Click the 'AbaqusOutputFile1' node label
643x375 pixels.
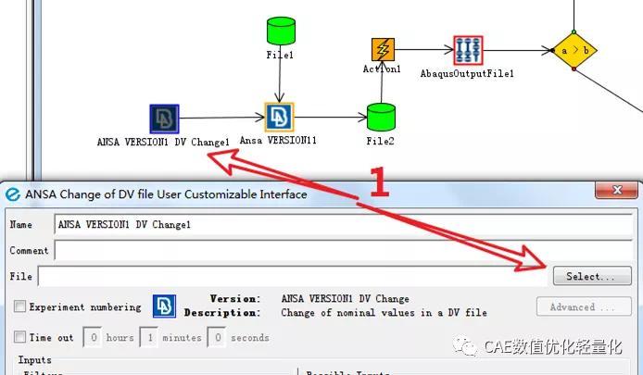coord(467,74)
